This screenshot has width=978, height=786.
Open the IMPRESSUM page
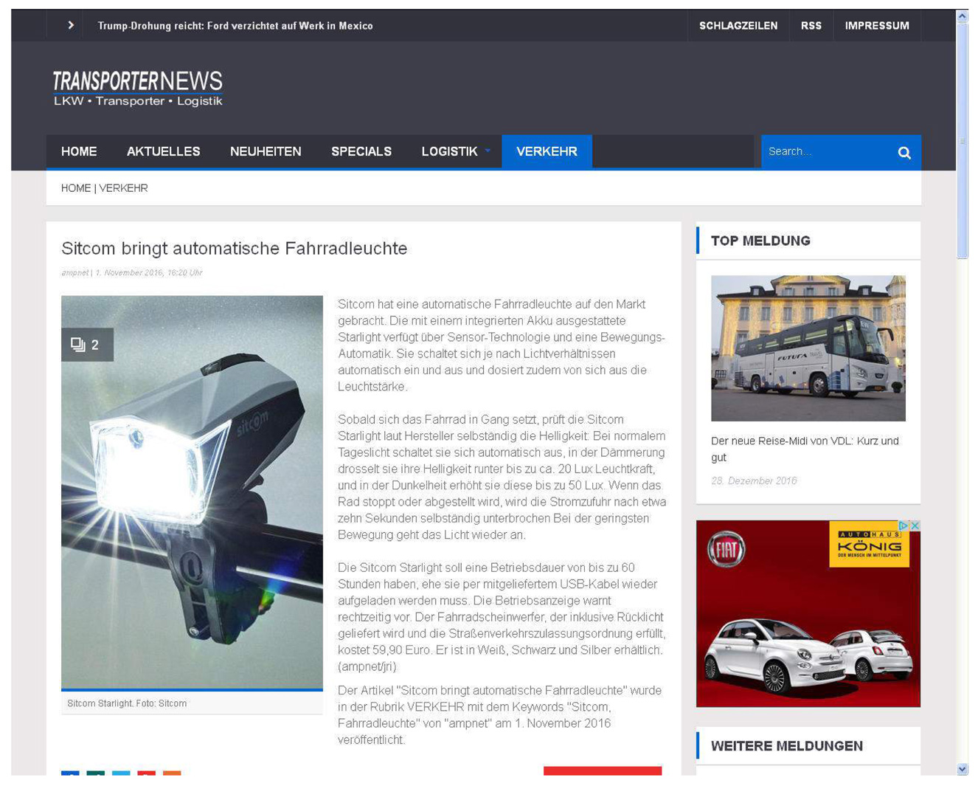tap(876, 26)
